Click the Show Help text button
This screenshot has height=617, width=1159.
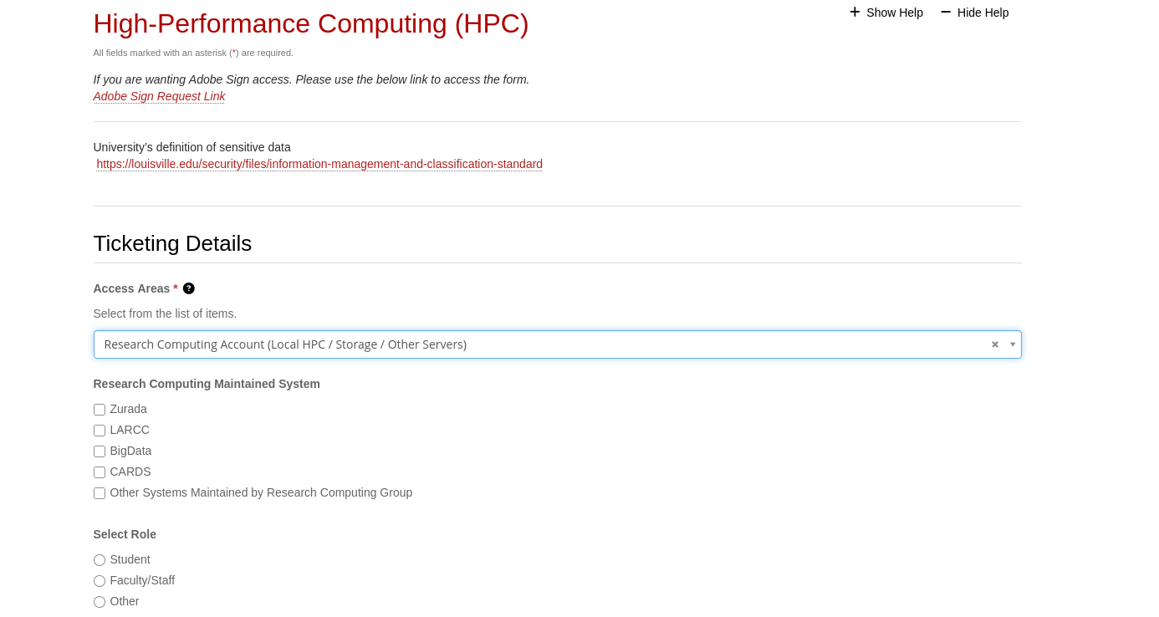point(894,13)
